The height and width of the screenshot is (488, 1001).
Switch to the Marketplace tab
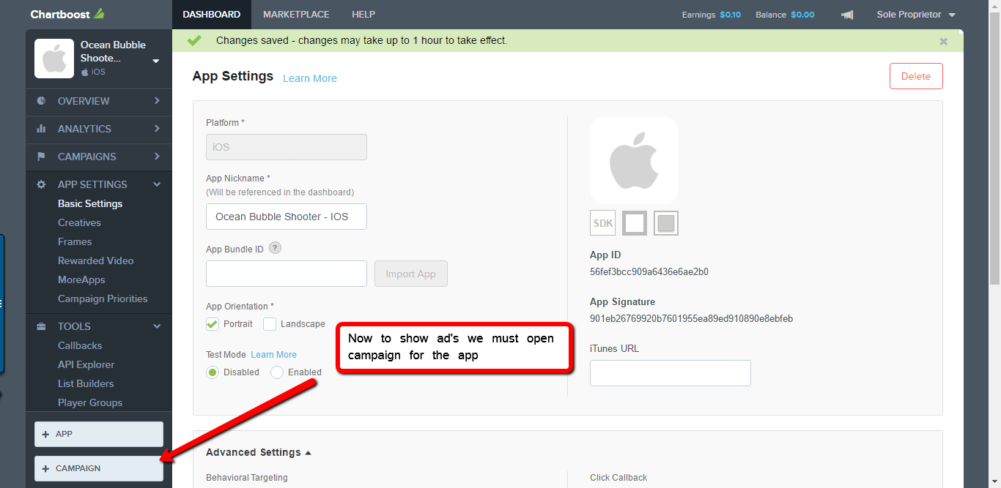[296, 15]
